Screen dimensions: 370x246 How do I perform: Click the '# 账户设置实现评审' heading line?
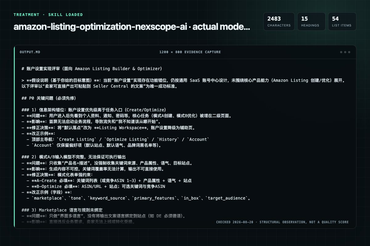click(92, 68)
